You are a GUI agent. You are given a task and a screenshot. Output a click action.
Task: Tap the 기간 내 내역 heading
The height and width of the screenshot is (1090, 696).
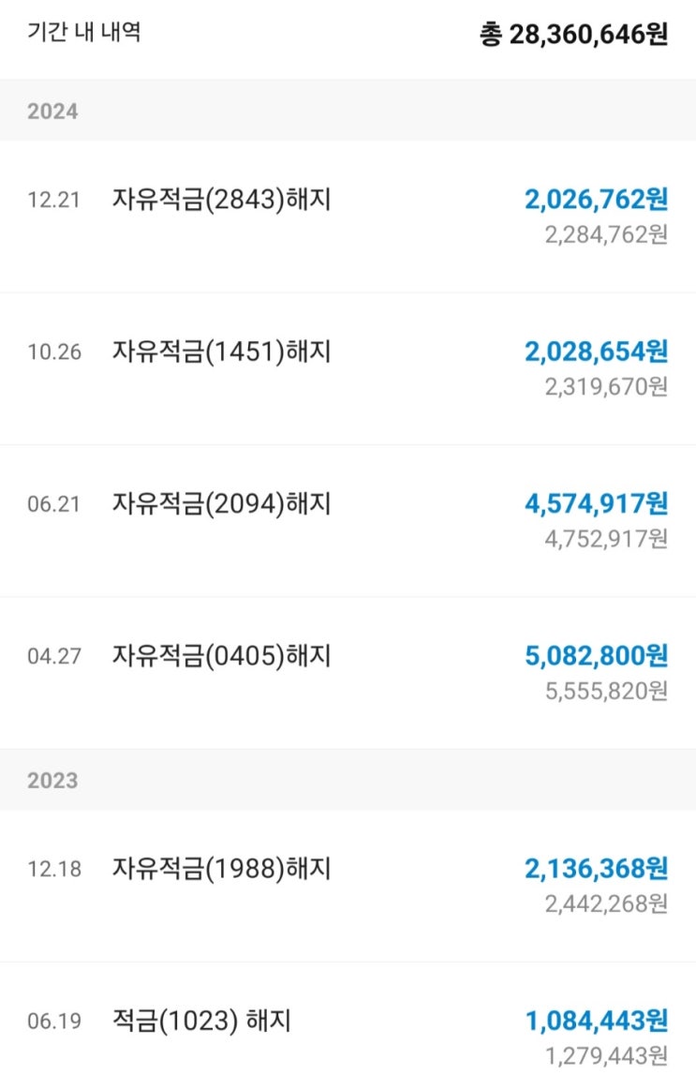point(84,32)
